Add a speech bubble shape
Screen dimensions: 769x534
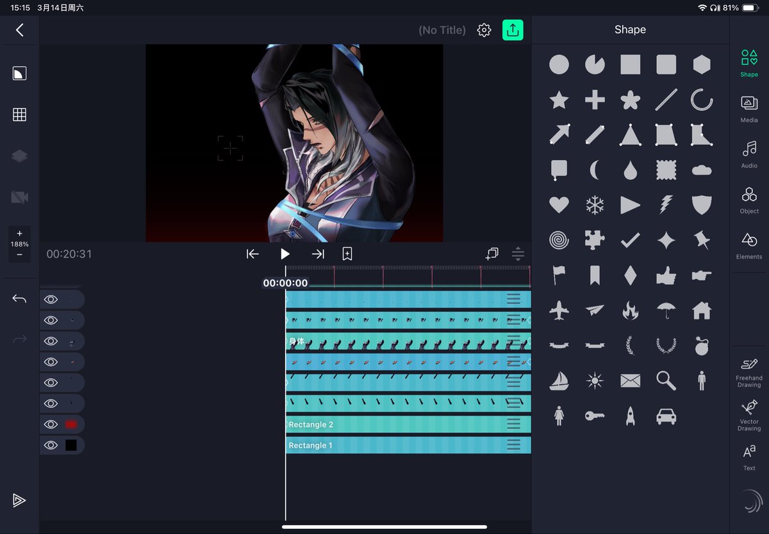(x=559, y=170)
